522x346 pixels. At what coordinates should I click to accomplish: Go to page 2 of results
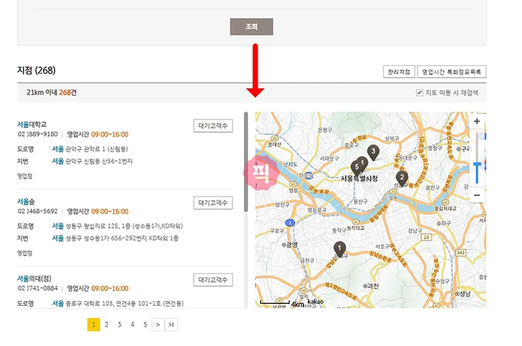(107, 325)
